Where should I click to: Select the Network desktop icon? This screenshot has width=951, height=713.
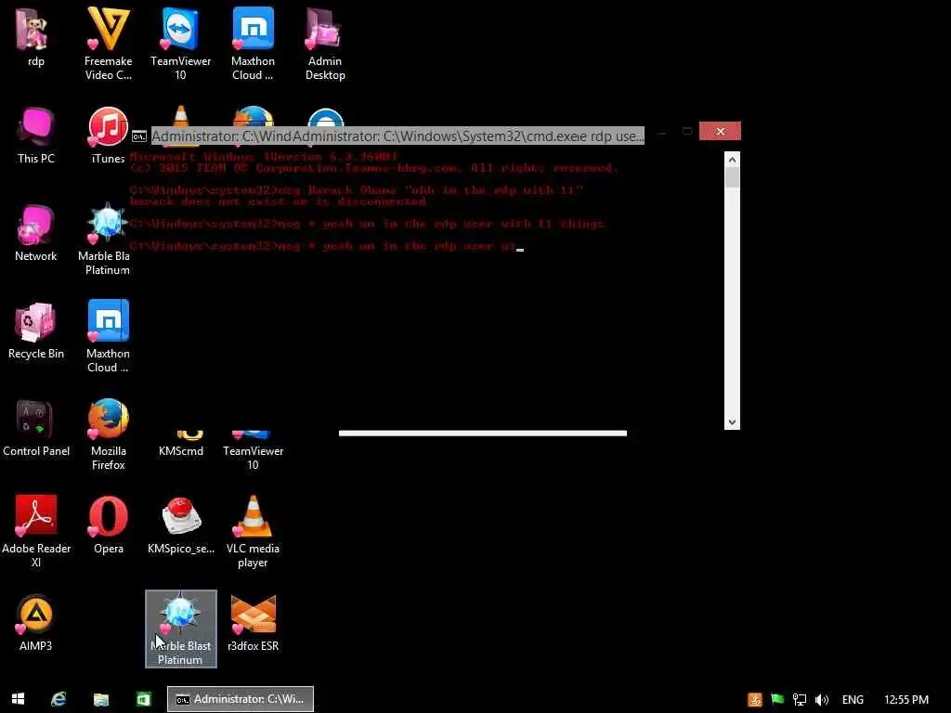(36, 233)
